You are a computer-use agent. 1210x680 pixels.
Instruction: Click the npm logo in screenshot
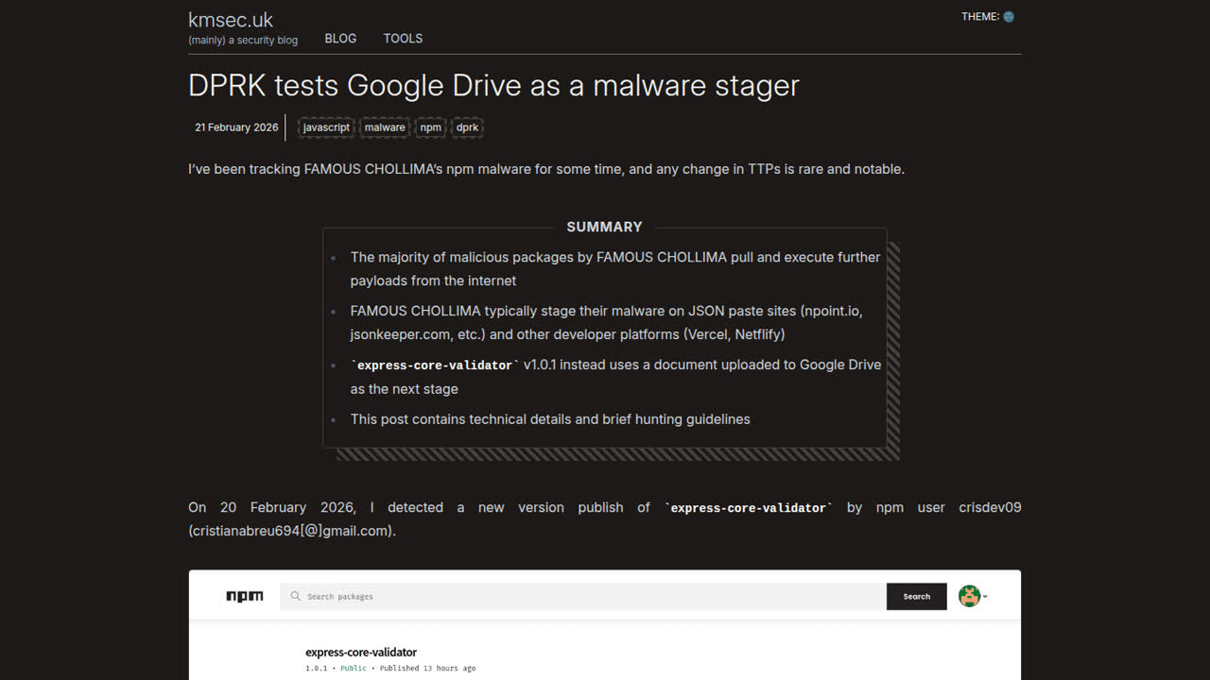245,596
